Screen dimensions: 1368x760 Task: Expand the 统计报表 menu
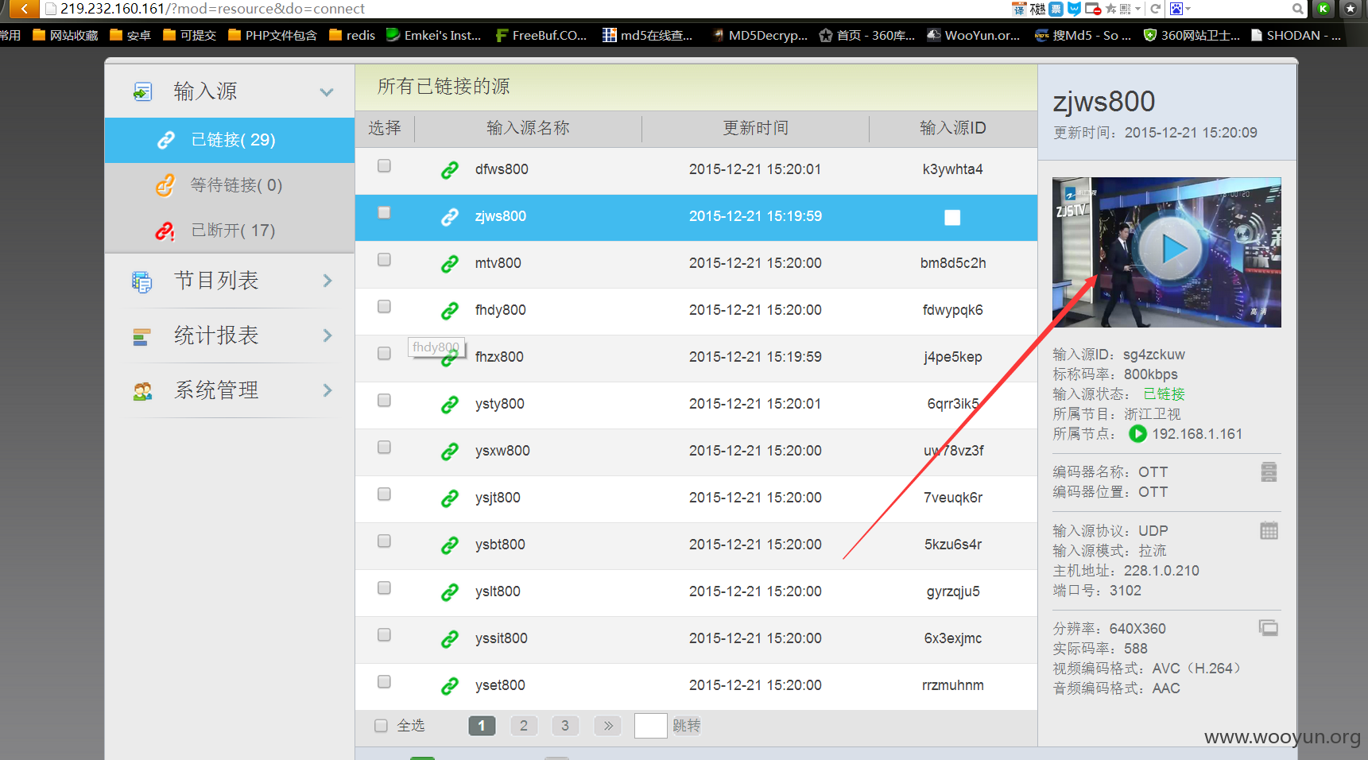230,335
